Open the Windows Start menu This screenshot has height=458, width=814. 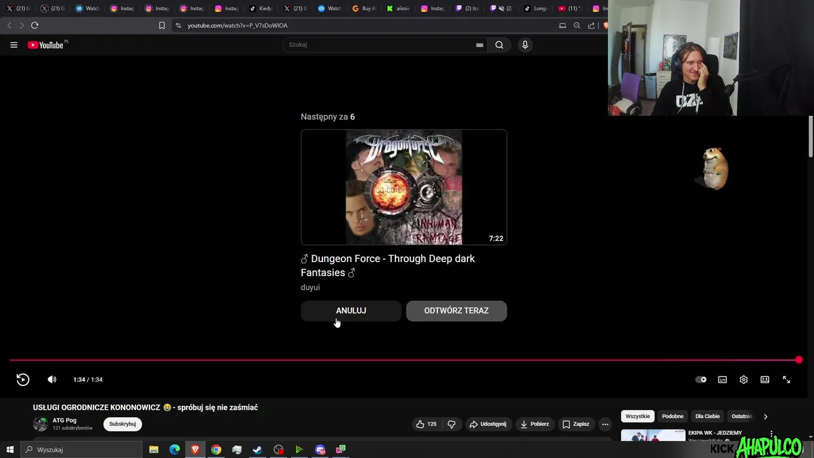(x=10, y=450)
